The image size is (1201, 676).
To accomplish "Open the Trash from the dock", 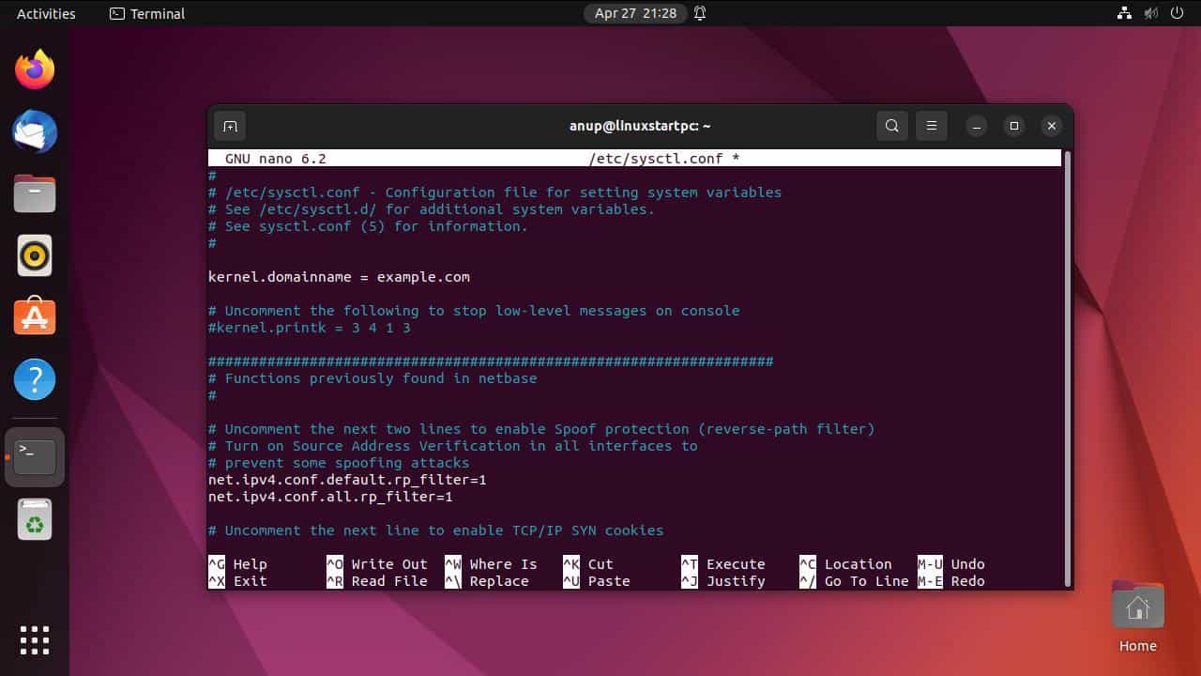I will click(34, 518).
